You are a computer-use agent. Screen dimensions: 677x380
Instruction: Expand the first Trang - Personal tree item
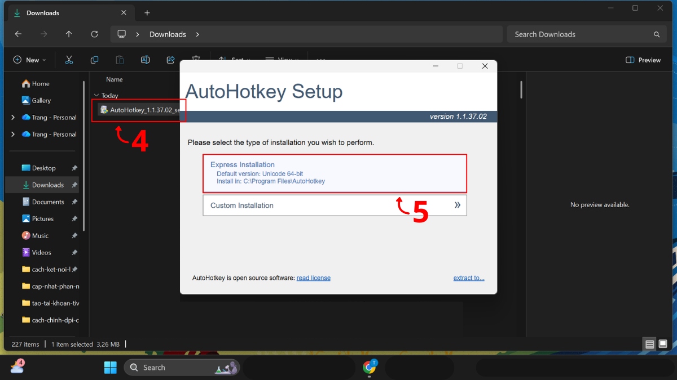(x=12, y=117)
